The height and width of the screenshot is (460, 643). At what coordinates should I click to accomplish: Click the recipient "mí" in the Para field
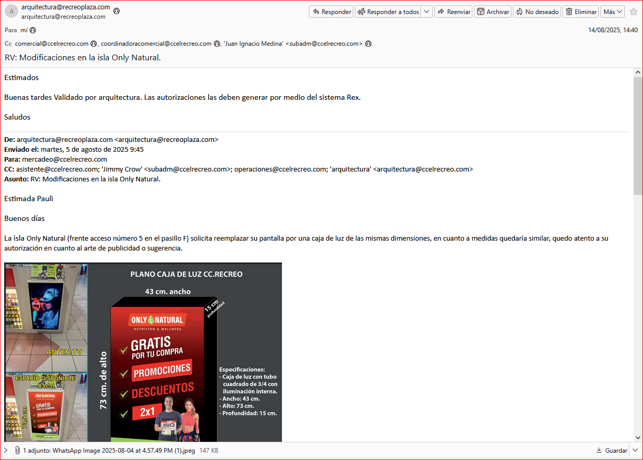24,30
